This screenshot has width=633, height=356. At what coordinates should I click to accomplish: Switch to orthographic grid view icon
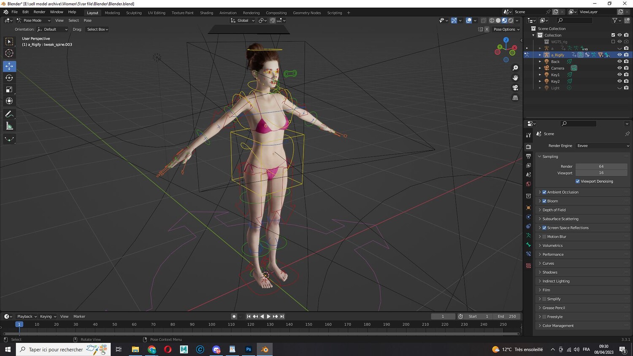click(x=515, y=98)
